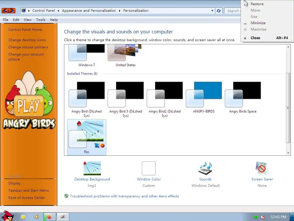
Task: Select the Angry Bird (DiLshad Sys) theme
Action: pos(87,99)
